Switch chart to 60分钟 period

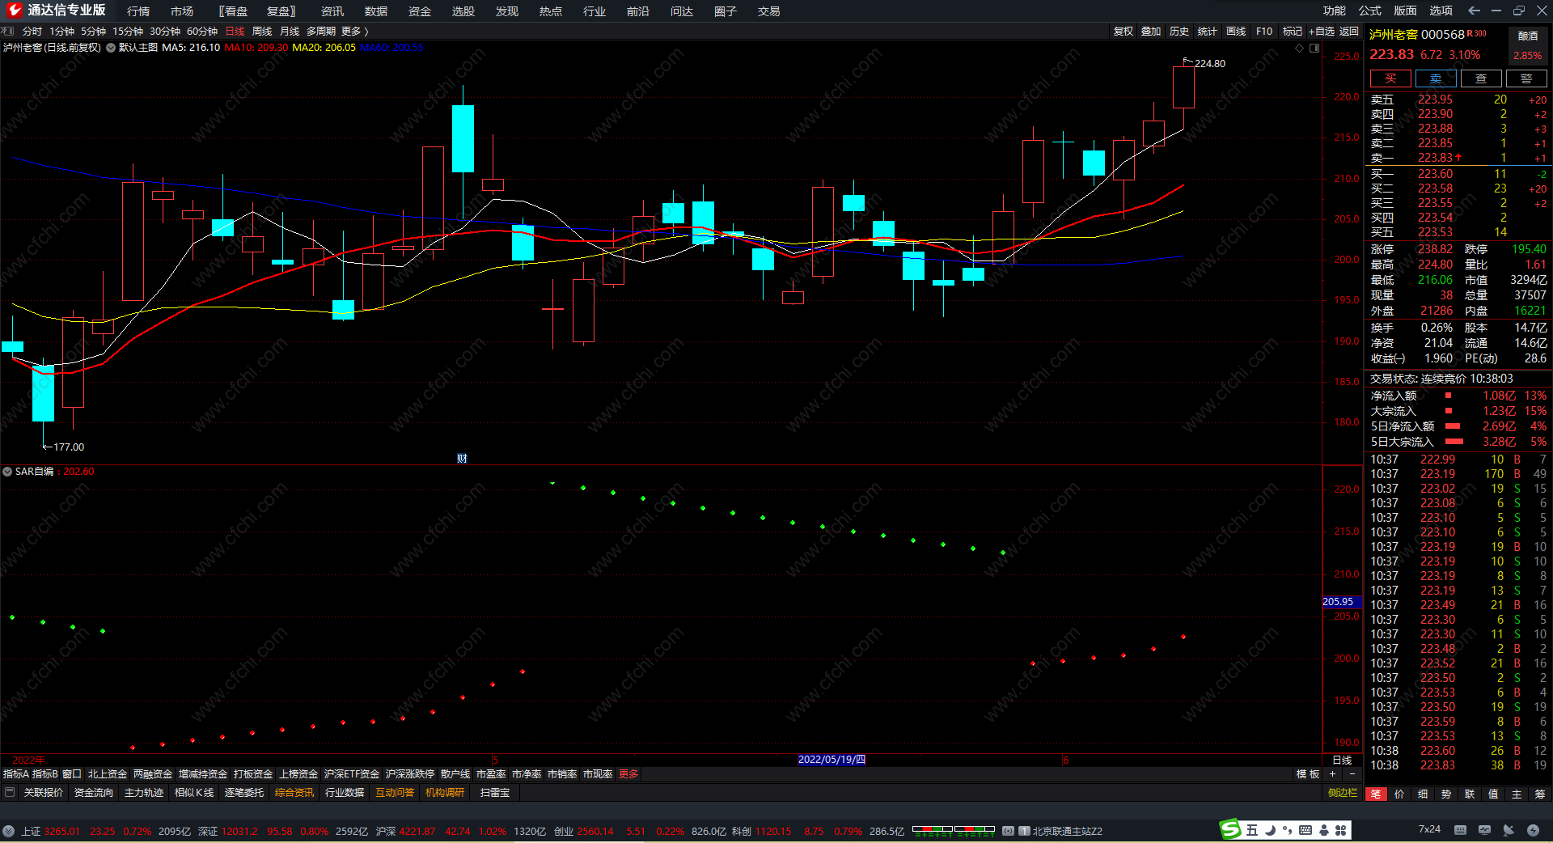(x=202, y=32)
